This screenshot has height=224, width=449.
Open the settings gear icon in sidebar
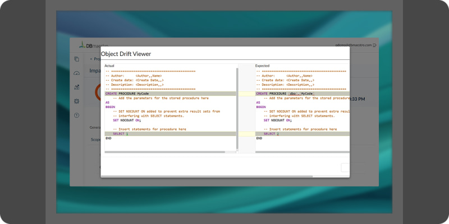tap(76, 101)
